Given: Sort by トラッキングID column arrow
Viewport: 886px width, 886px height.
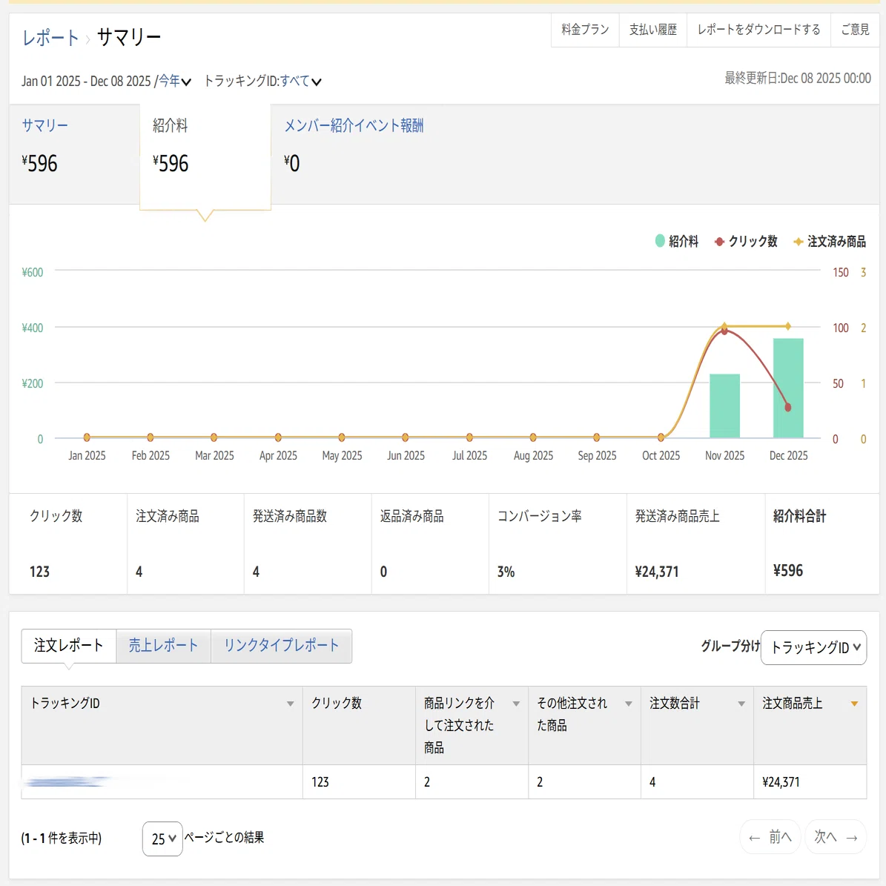Looking at the screenshot, I should 290,704.
